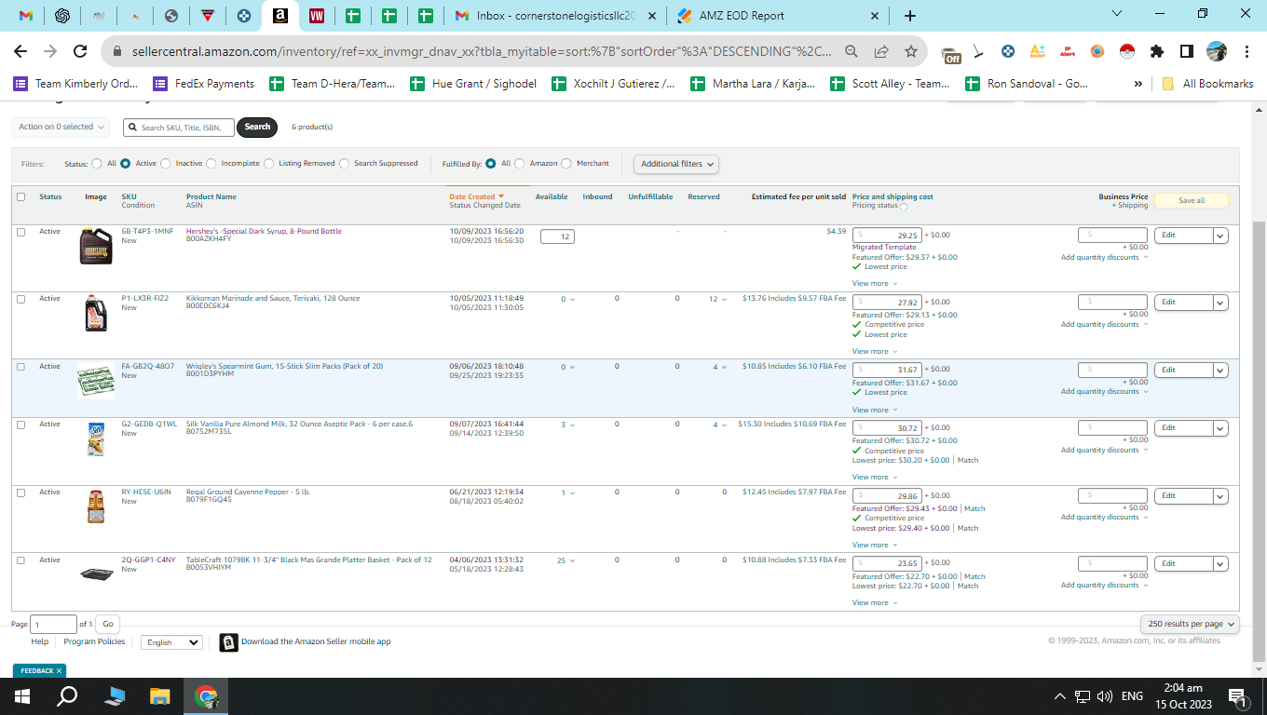Select the Search Suppressed radio button
This screenshot has width=1267, height=715.
345,164
